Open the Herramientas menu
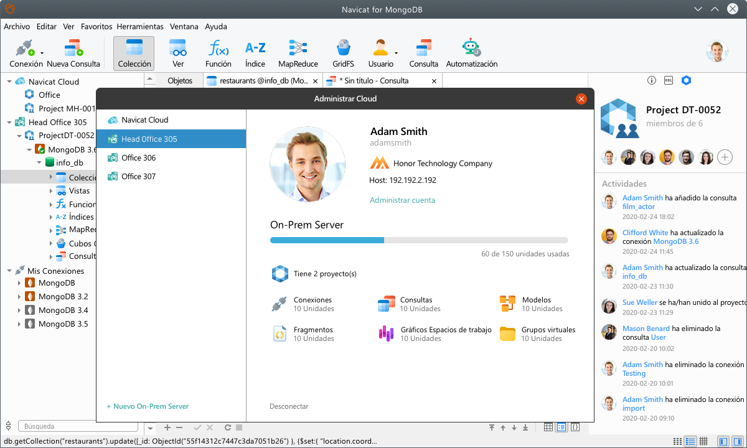This screenshot has height=448, width=747. pos(140,27)
